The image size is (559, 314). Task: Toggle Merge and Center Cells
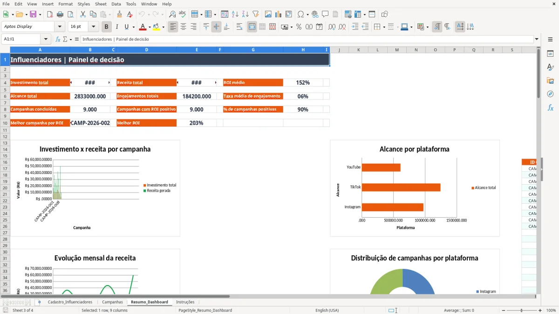click(x=252, y=27)
